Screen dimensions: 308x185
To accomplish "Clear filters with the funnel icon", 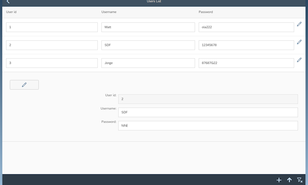I will [x=300, y=180].
